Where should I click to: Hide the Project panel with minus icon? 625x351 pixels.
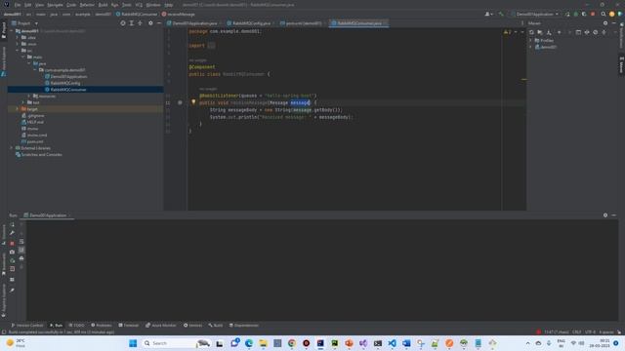click(x=158, y=23)
